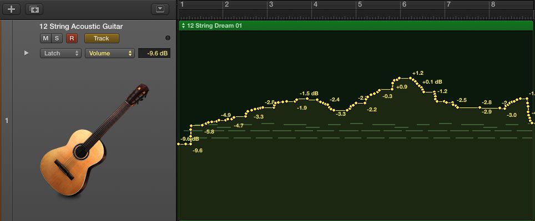
Task: Add a new track with plus button
Action: coord(12,9)
